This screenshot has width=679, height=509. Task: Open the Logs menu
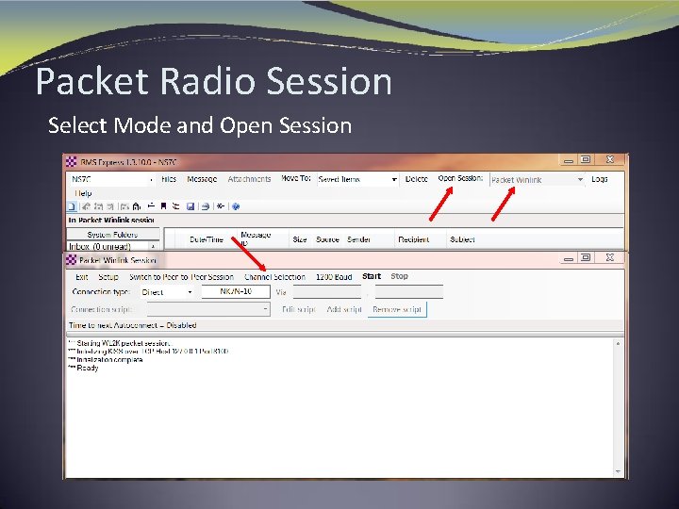click(x=600, y=179)
